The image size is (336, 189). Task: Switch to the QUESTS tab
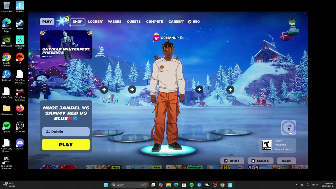pyautogui.click(x=134, y=22)
